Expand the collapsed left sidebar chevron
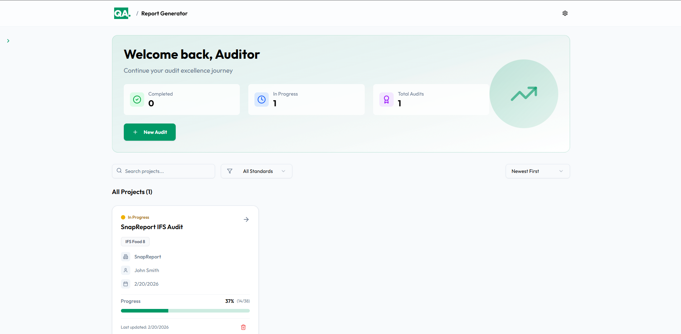Screen dimensions: 681x334 pos(8,40)
